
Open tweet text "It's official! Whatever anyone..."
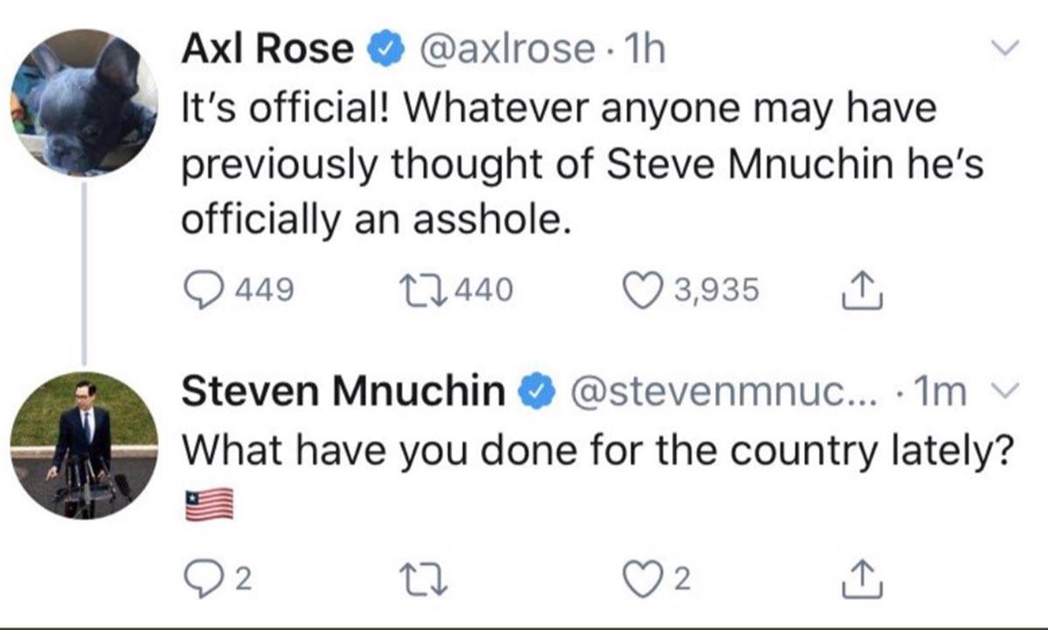tap(559, 166)
